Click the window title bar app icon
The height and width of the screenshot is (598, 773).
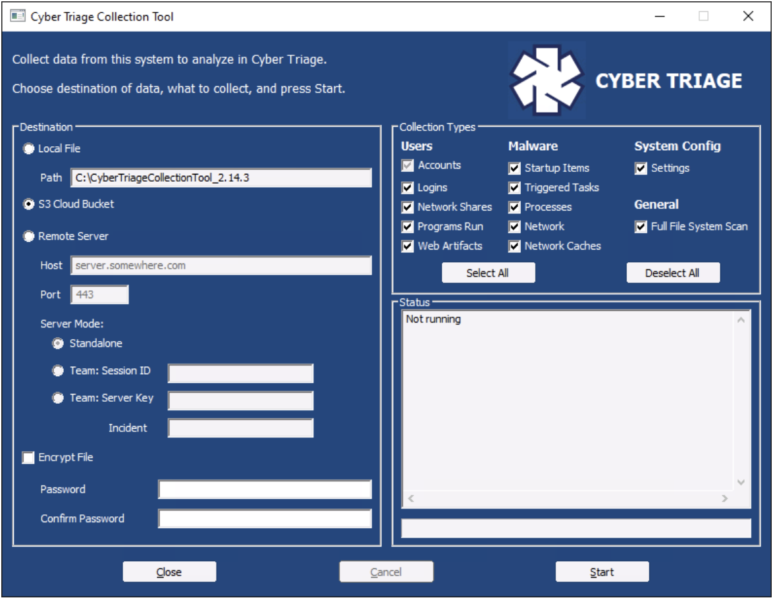18,16
